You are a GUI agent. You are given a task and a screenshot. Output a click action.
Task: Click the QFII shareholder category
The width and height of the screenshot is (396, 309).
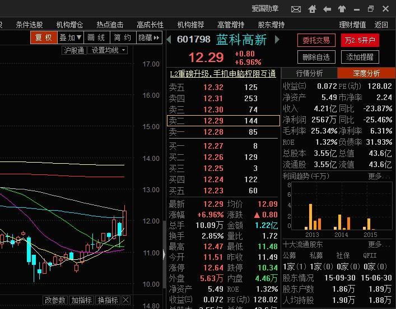pyautogui.click(x=370, y=255)
